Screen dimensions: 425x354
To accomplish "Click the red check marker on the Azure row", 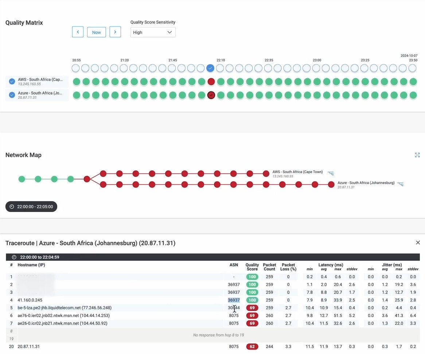I will click(211, 95).
